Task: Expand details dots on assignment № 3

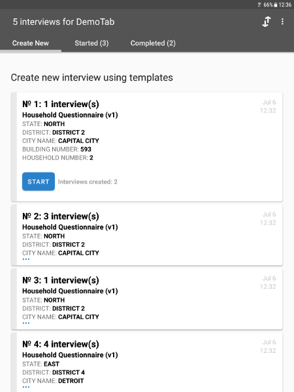Action: [26, 323]
